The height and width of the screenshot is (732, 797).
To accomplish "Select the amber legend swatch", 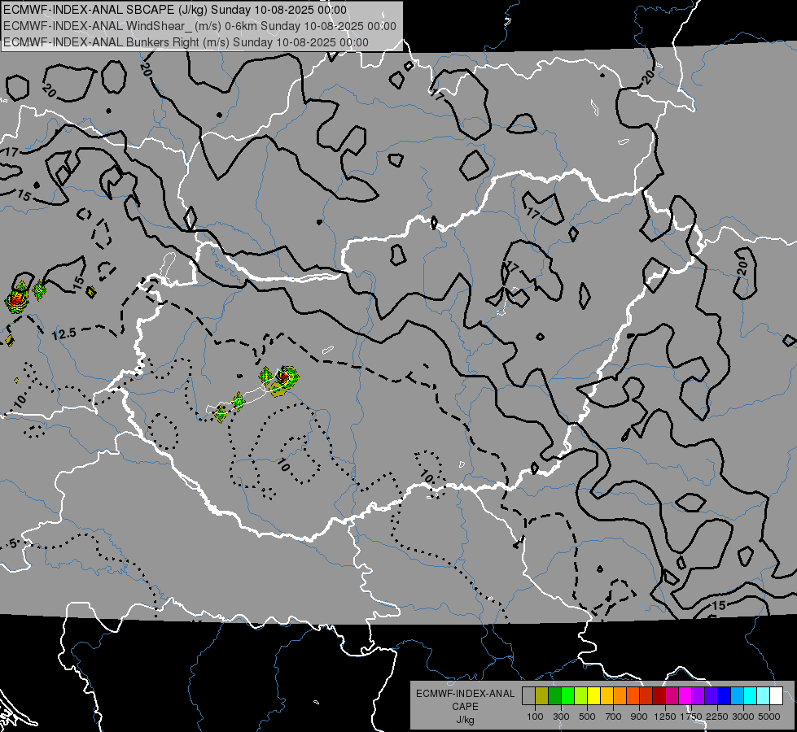I will coord(607,695).
